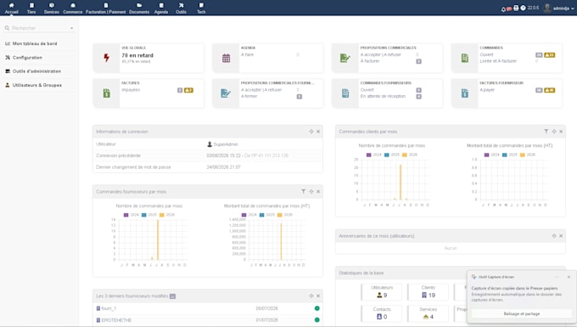Move icon on Commandes clients par mois
The width and height of the screenshot is (577, 327).
pos(554,132)
